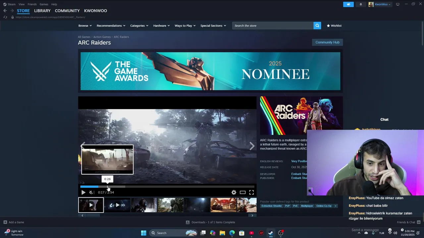
Task: Select the Extraction Shooter tag
Action: (272, 206)
